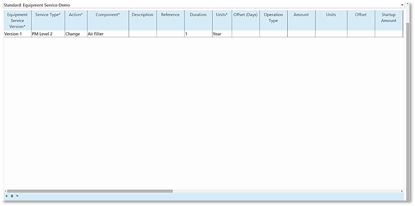Click the Duration column header
This screenshot has height=206, width=415.
(198, 20)
